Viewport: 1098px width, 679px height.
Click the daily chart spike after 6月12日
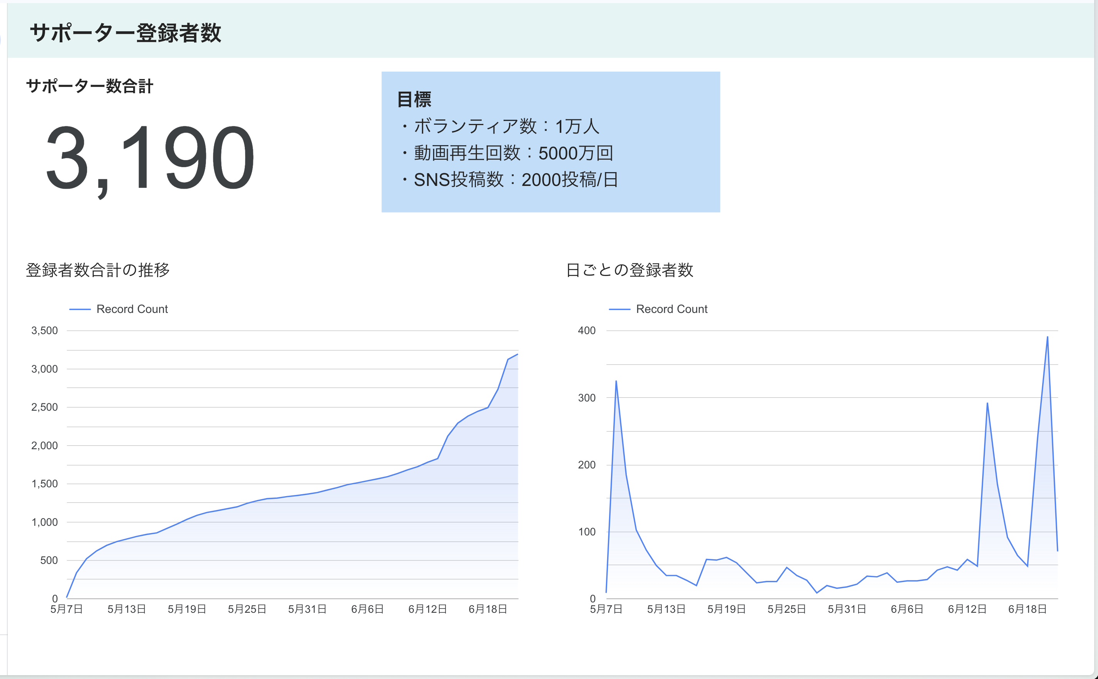coord(987,403)
